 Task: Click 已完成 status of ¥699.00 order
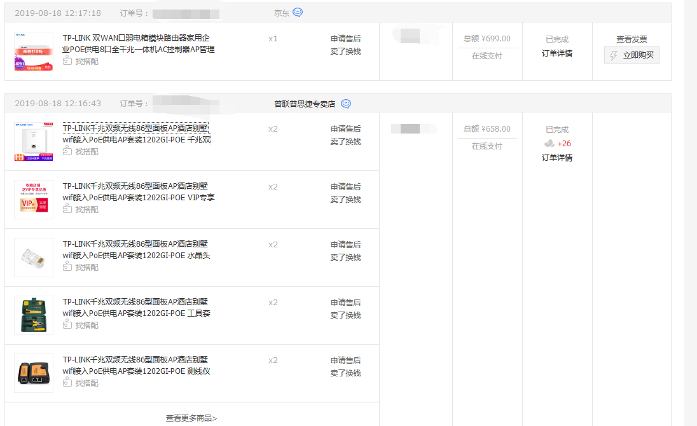pos(557,39)
